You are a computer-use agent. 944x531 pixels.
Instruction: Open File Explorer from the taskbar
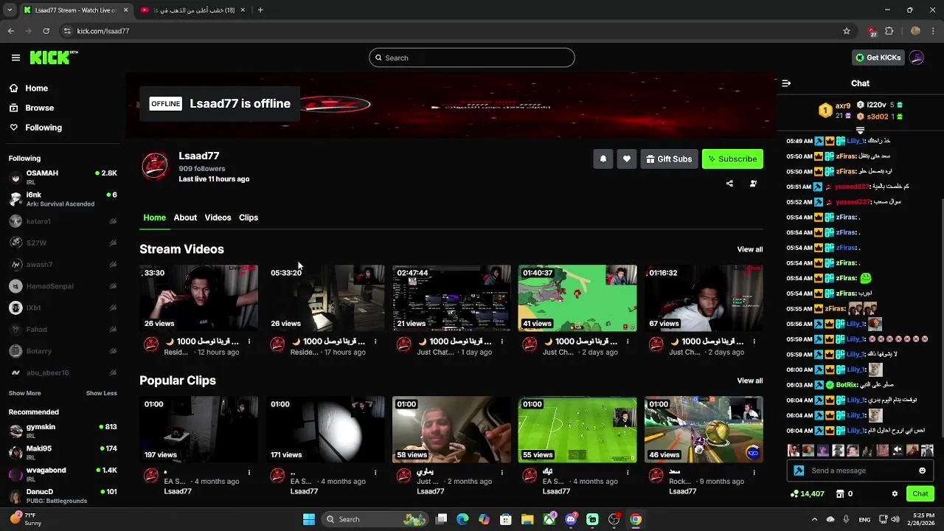click(x=527, y=519)
